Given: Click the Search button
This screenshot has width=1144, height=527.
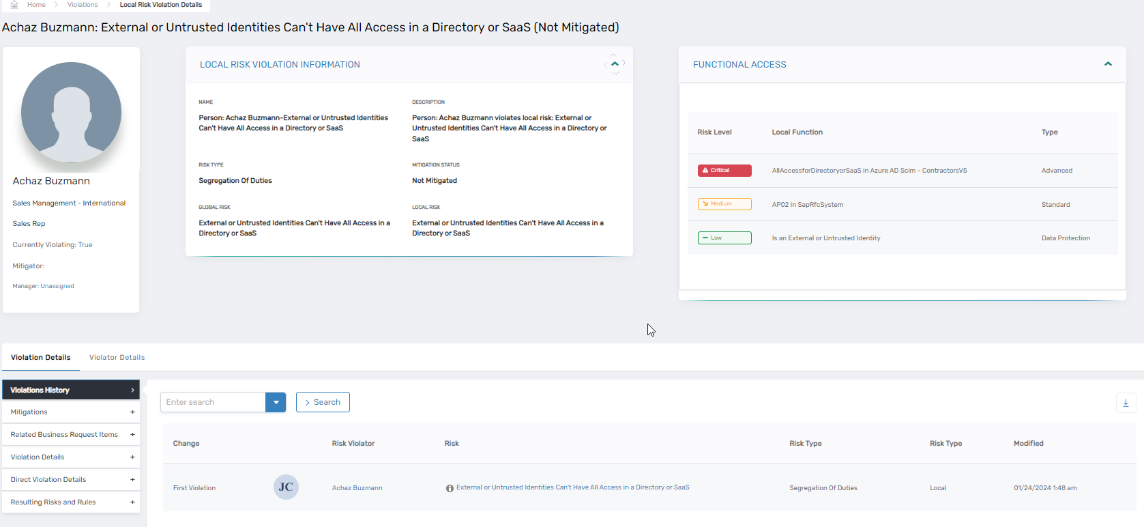Looking at the screenshot, I should point(323,403).
